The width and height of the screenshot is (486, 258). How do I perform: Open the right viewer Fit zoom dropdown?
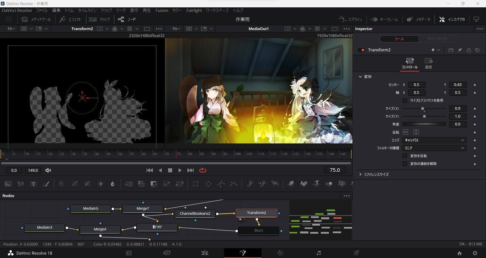coord(176,29)
